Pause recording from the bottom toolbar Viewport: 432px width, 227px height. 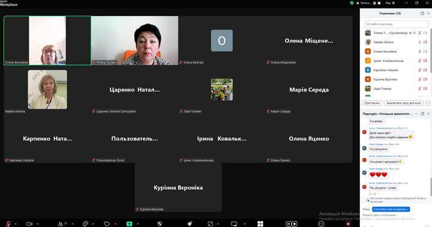point(289,223)
